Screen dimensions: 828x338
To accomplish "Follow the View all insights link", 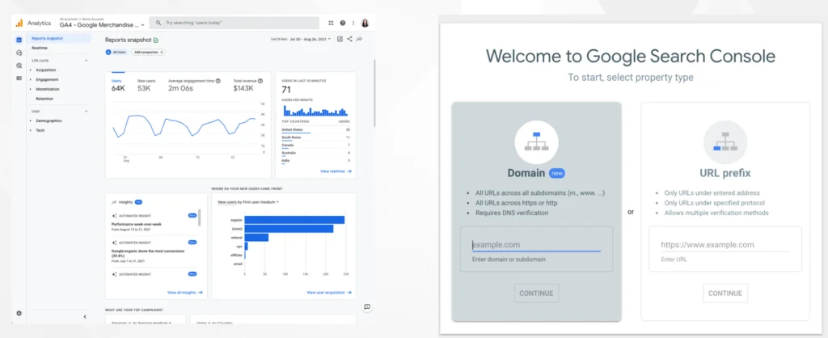I will [185, 292].
